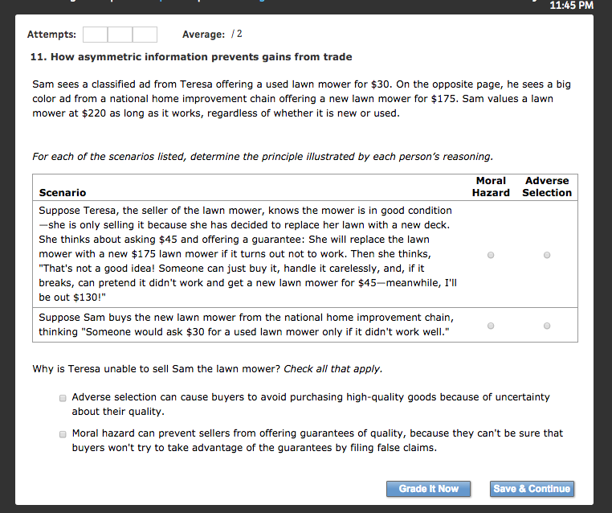Click the 11:45 PM clock
This screenshot has height=513, width=612.
coord(573,6)
